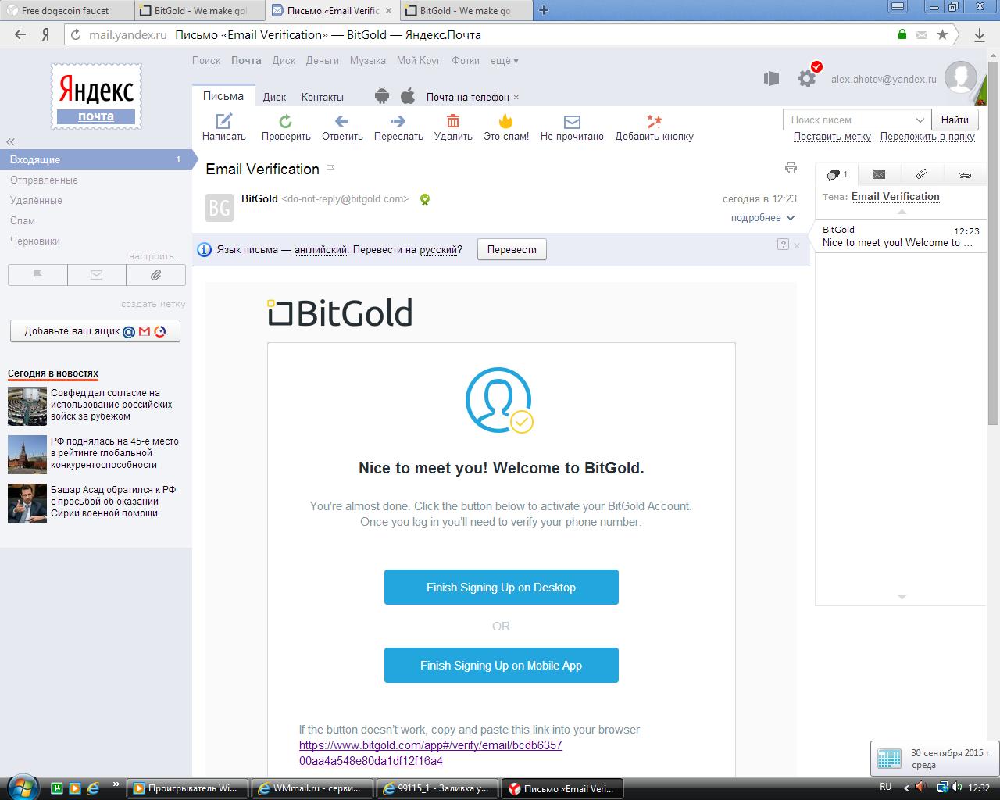Switch to Диск tab
1000x800 pixels.
click(x=274, y=97)
